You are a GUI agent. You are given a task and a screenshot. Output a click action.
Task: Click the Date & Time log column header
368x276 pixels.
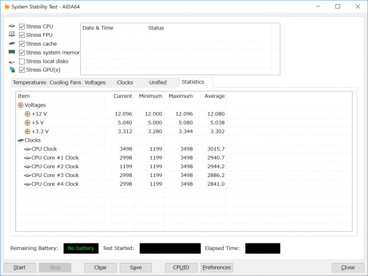point(113,28)
